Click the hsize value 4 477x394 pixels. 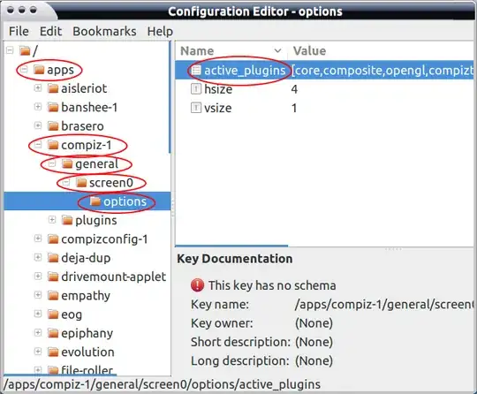tap(294, 89)
